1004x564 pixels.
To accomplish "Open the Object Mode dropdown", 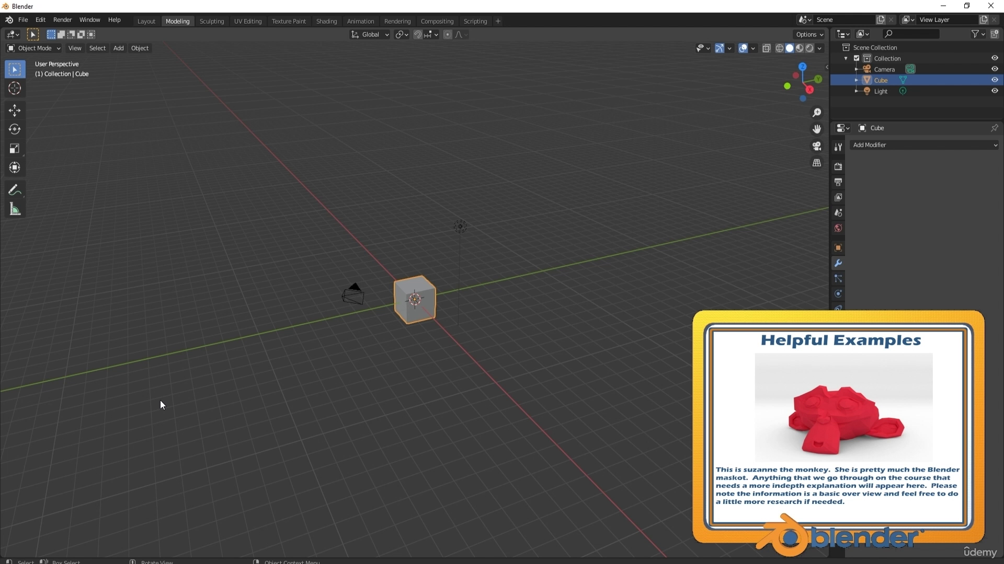I will [x=34, y=48].
